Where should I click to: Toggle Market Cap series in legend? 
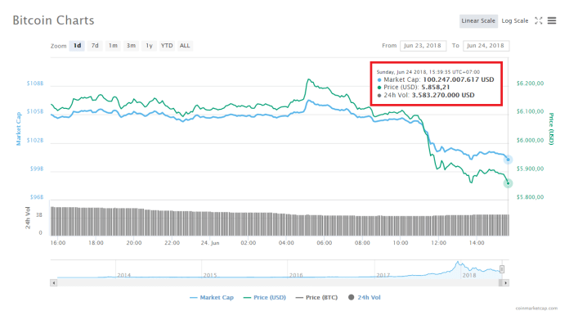[x=212, y=297]
